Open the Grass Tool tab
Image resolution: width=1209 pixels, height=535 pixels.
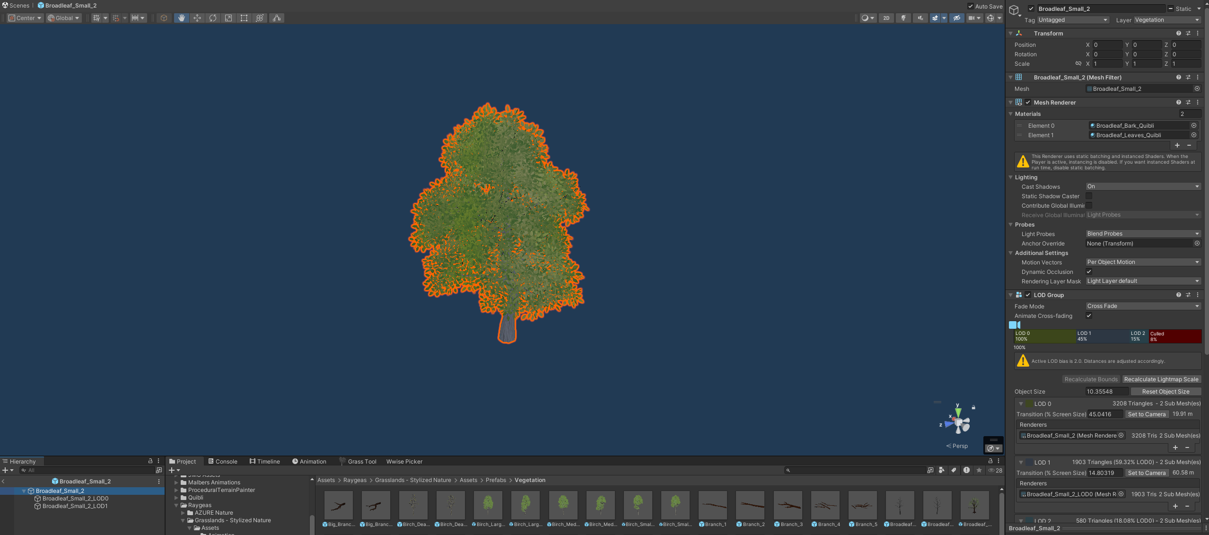pyautogui.click(x=358, y=461)
